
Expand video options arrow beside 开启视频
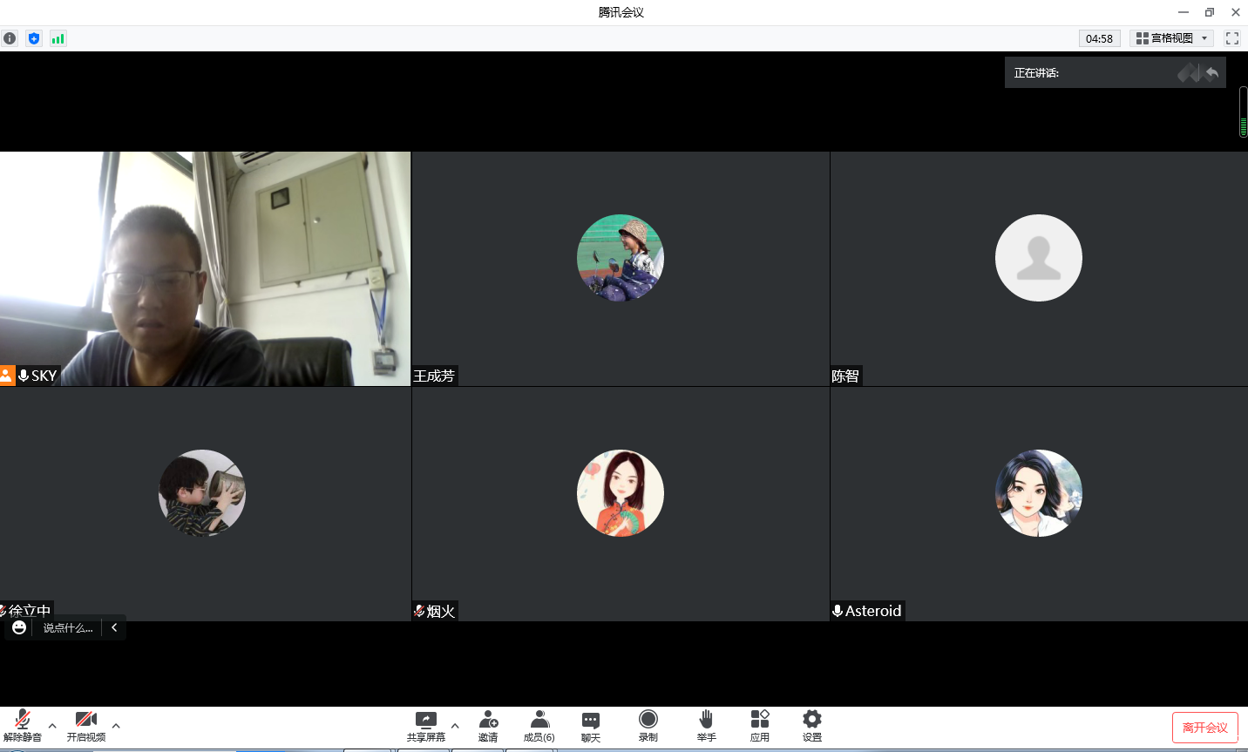point(116,725)
